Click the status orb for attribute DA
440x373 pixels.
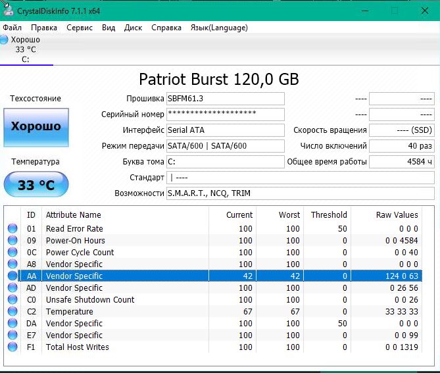12,323
